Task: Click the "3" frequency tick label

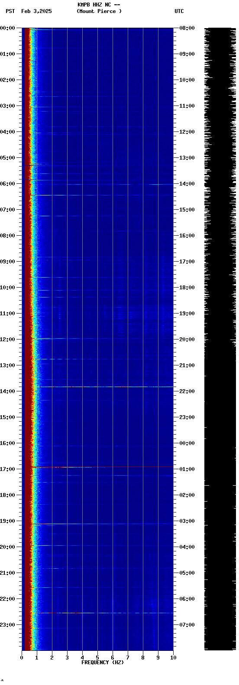Action: tap(67, 658)
